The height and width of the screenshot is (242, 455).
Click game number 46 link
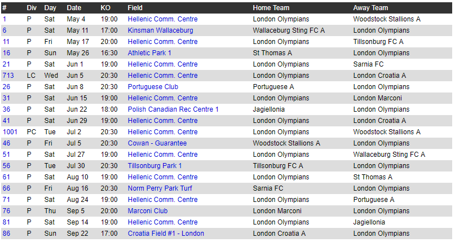[6, 143]
